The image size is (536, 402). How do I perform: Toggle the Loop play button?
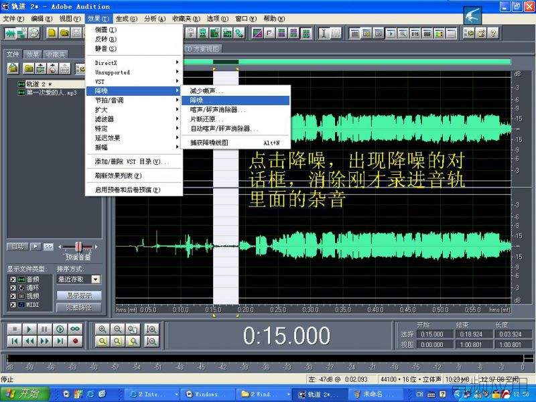pyautogui.click(x=75, y=329)
